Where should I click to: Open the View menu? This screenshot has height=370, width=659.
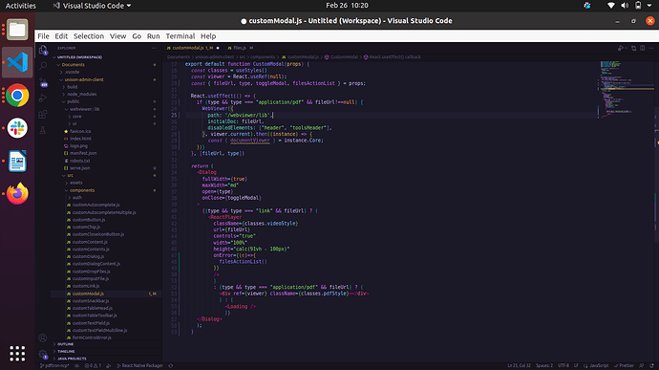coord(118,36)
